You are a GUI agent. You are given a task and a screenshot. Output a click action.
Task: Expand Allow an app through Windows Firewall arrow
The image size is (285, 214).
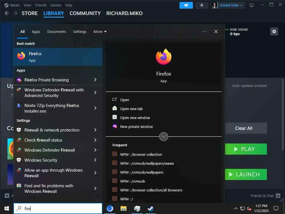[95, 173]
